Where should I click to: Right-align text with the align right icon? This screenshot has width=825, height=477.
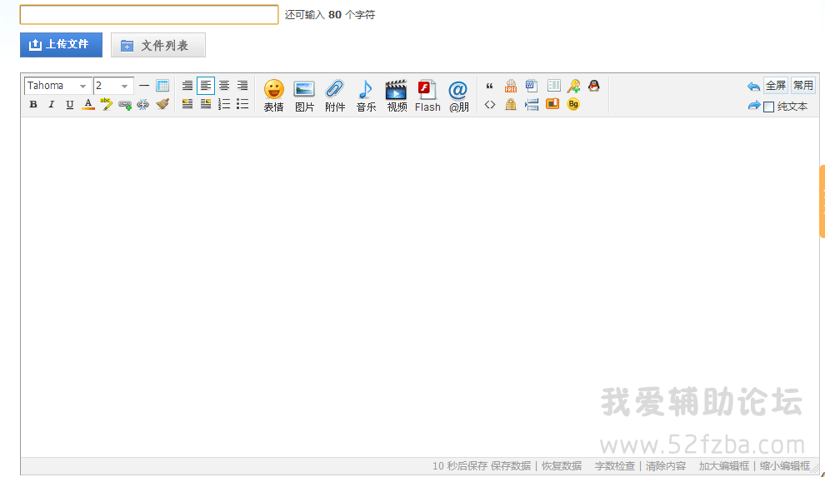coord(242,85)
